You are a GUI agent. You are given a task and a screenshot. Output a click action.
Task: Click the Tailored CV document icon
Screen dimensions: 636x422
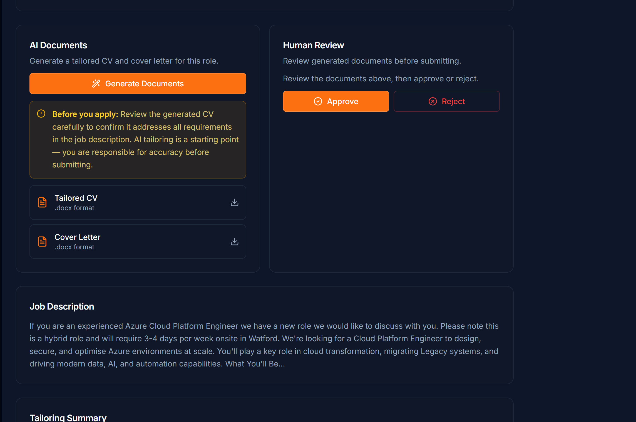point(42,202)
